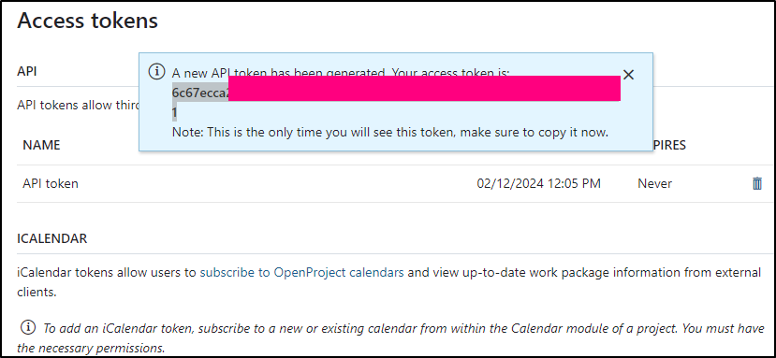The width and height of the screenshot is (776, 358).
Task: Click the highlighted trailing 1 of token
Action: (x=174, y=113)
